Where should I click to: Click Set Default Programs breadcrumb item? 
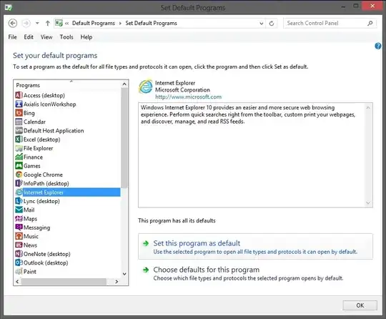point(151,24)
